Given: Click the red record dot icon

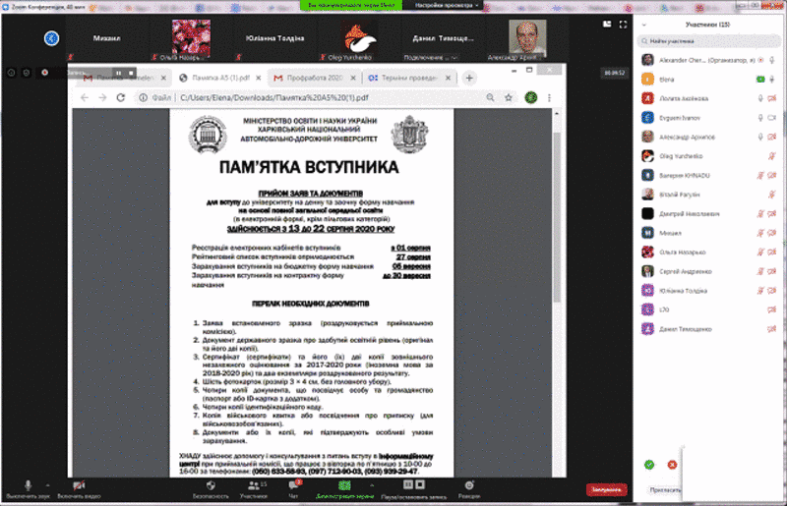Looking at the screenshot, I should pos(44,73).
